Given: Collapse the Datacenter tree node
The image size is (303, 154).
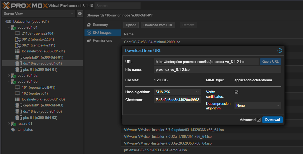Looking at the screenshot, I should coord(5,22).
